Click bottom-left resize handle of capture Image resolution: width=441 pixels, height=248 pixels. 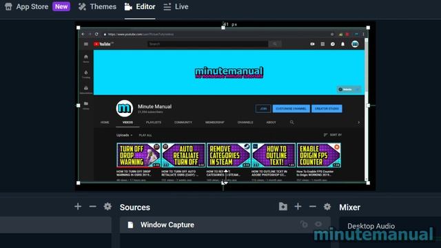(79, 183)
